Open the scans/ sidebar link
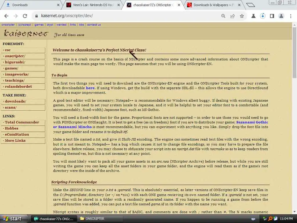 pyautogui.click(x=23, y=107)
